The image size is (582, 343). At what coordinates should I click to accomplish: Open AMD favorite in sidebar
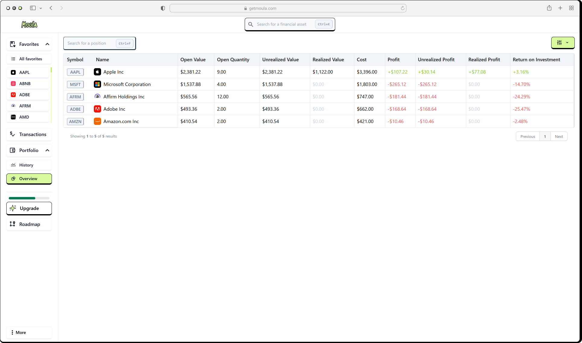pos(28,117)
